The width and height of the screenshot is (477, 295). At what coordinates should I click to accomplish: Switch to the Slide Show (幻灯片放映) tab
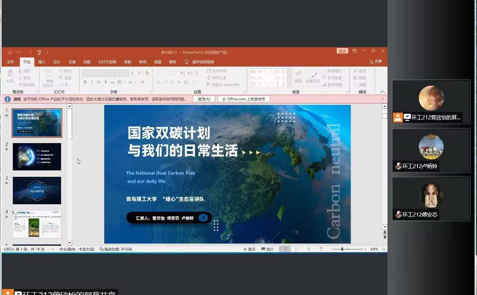click(x=107, y=62)
